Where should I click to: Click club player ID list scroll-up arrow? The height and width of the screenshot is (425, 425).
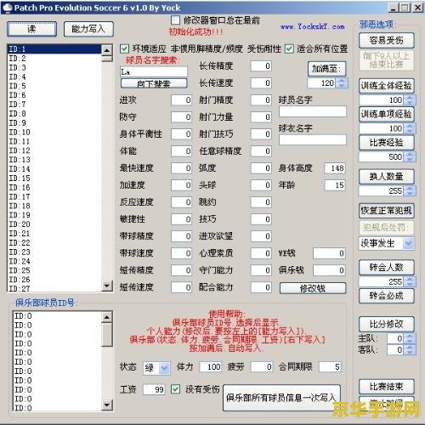(107, 317)
